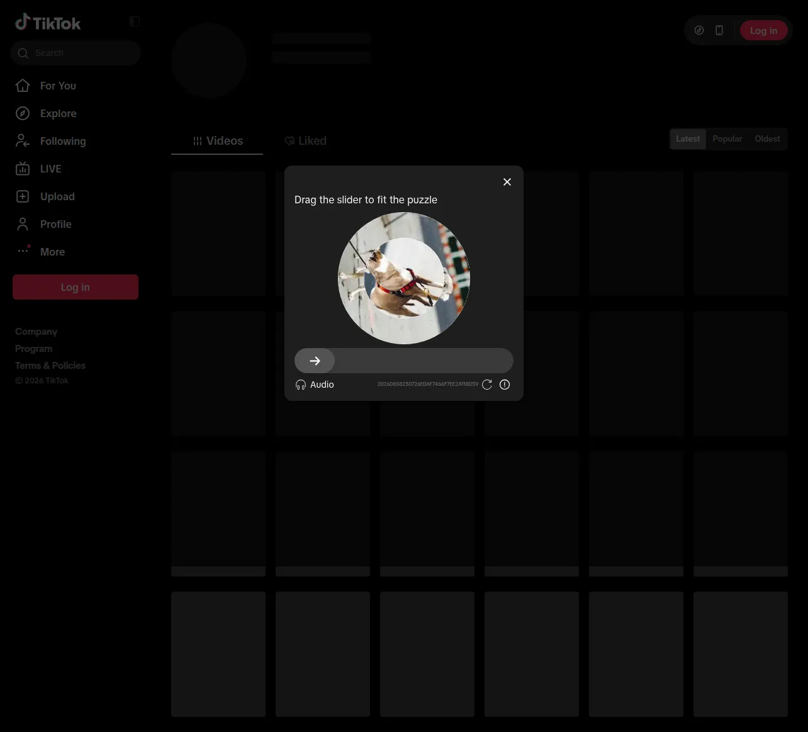The width and height of the screenshot is (808, 732).
Task: Refresh the captcha puzzle
Action: click(x=487, y=385)
